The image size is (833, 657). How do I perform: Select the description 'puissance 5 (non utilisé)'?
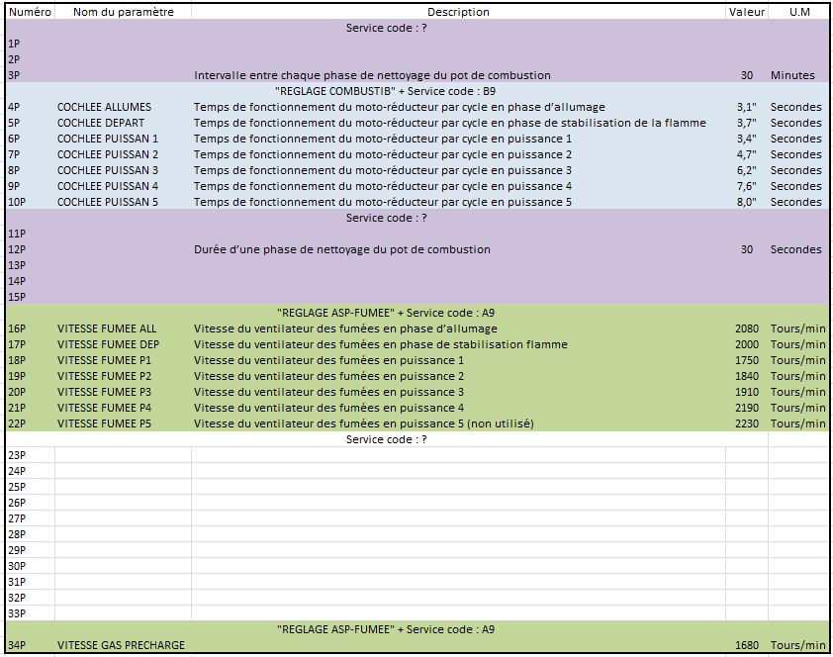pos(364,423)
